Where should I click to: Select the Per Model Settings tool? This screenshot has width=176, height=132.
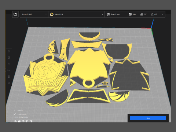coord(9,77)
